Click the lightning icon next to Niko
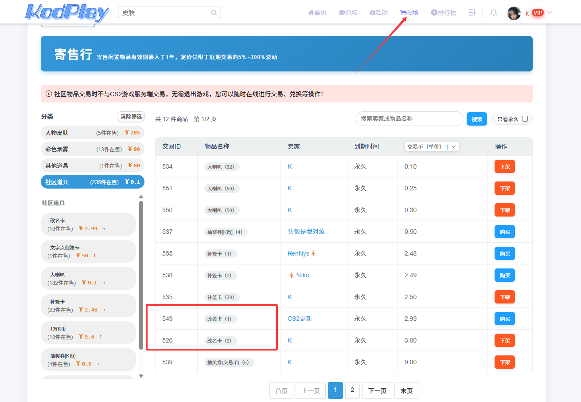The height and width of the screenshot is (402, 581). [x=292, y=275]
